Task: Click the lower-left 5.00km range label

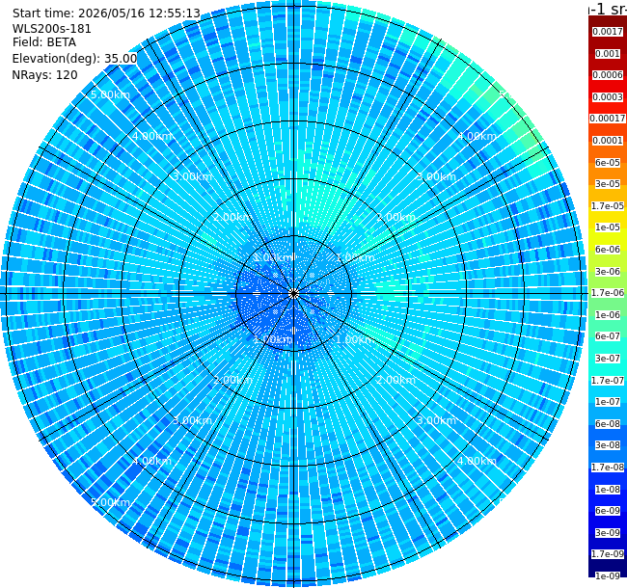Action: pyautogui.click(x=110, y=502)
